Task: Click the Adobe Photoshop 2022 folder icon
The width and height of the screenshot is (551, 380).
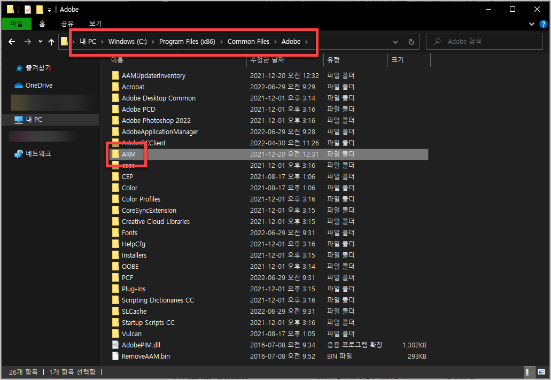Action: 115,121
